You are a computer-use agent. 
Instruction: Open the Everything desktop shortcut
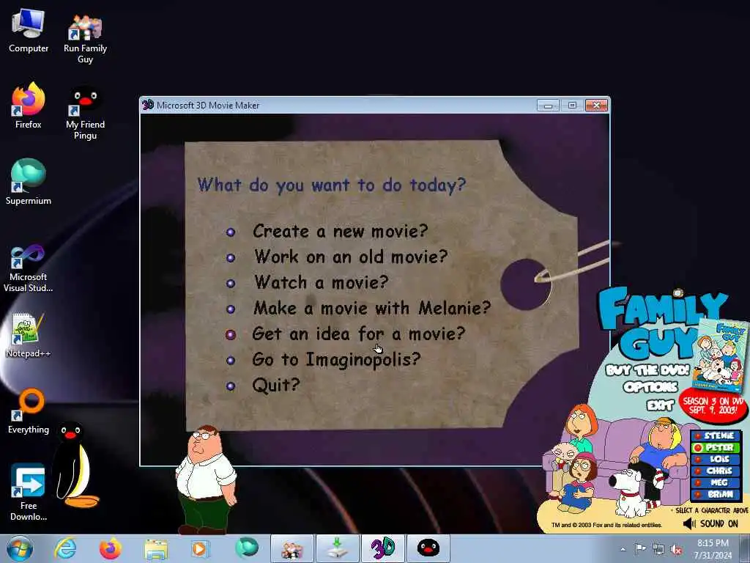coord(29,412)
